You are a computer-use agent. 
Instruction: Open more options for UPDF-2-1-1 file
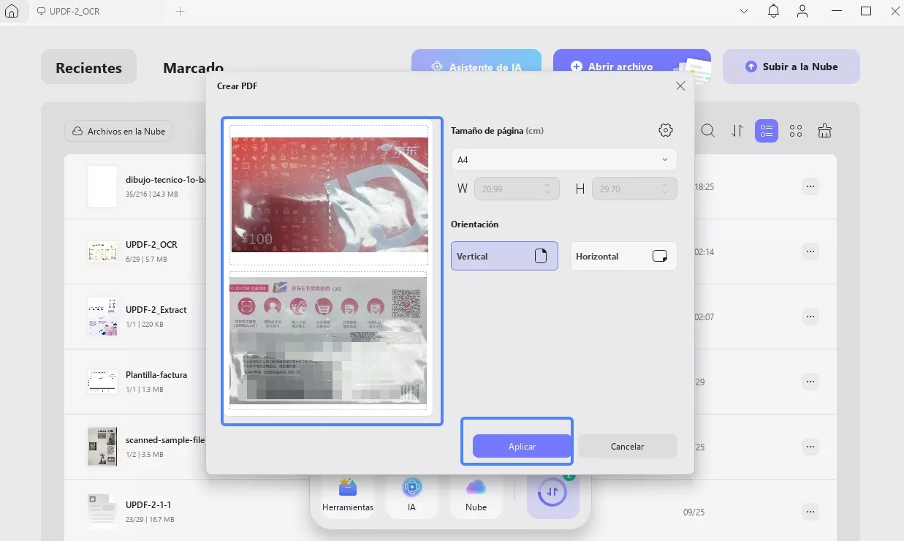coord(810,512)
